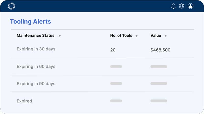Open the notifications bell
This screenshot has width=204, height=114.
click(x=173, y=6)
